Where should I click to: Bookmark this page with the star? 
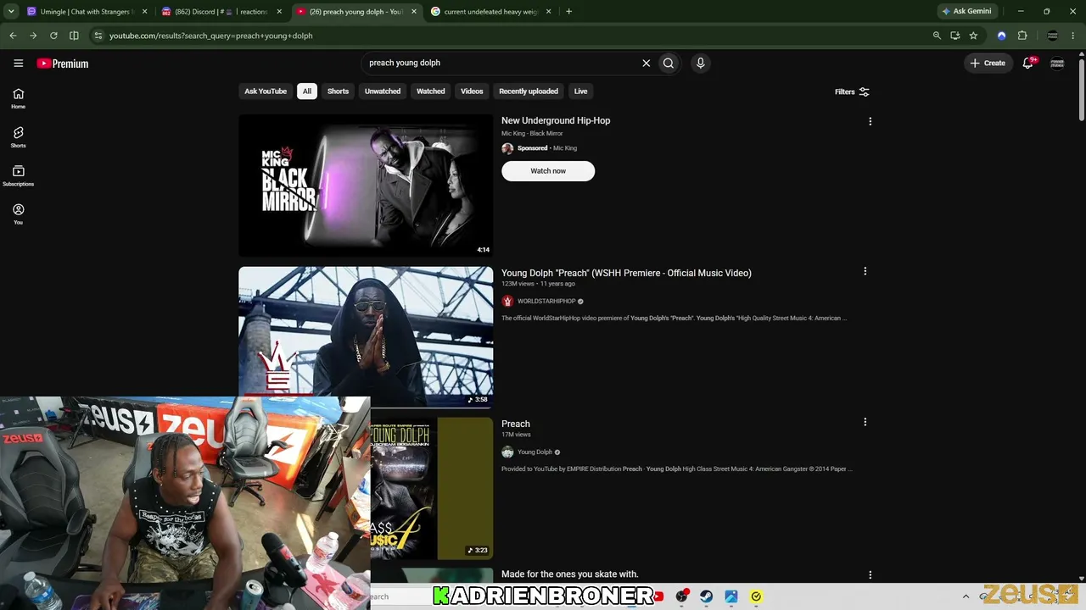point(973,36)
